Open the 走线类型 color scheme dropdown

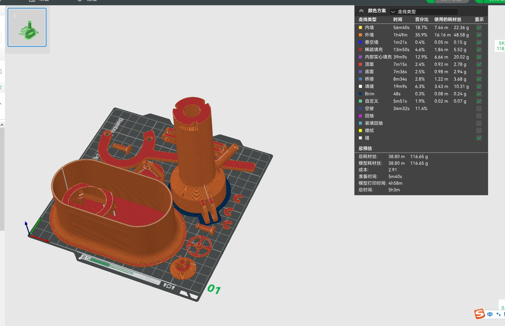(424, 12)
